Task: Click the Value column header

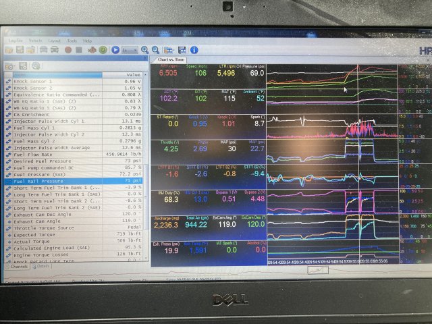Action: (133, 74)
